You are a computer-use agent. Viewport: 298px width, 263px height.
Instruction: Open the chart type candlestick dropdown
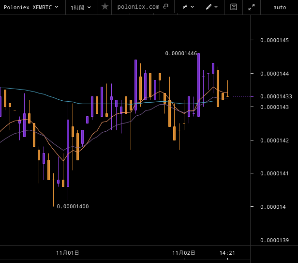point(188,7)
